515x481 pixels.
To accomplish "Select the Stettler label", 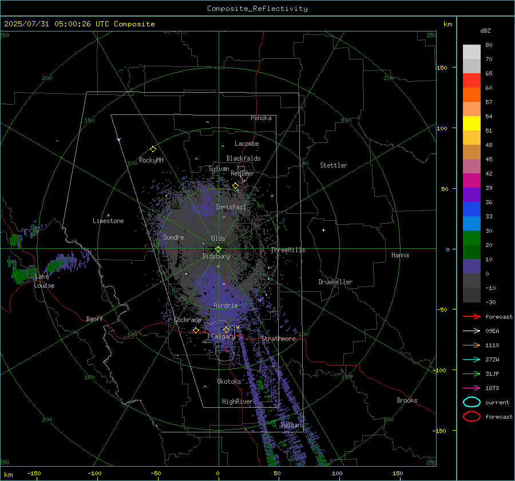I will (334, 165).
